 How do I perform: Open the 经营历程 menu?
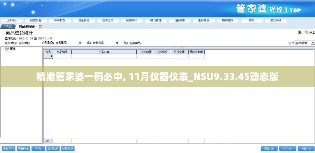point(36,20)
